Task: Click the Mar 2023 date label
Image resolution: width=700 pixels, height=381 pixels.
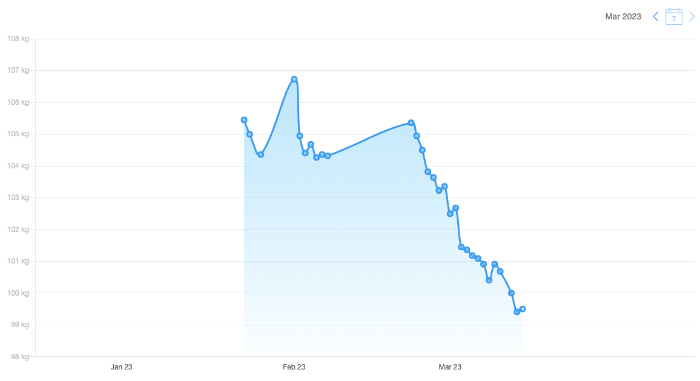Action: click(x=622, y=16)
